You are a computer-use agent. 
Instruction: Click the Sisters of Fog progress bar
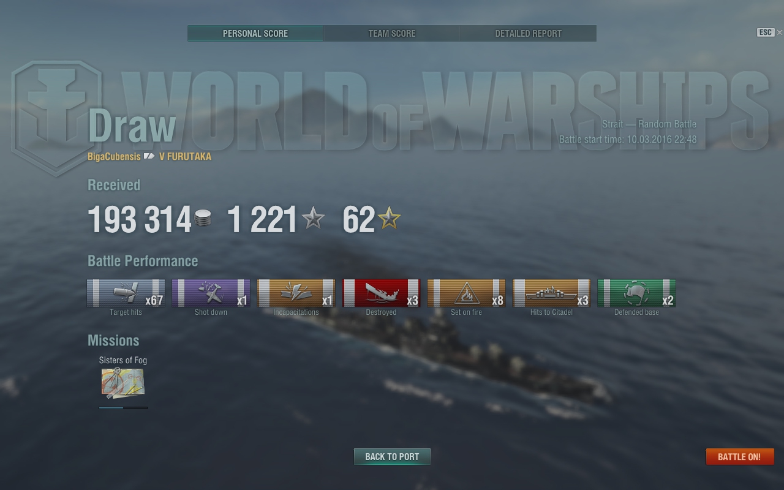[x=123, y=407]
